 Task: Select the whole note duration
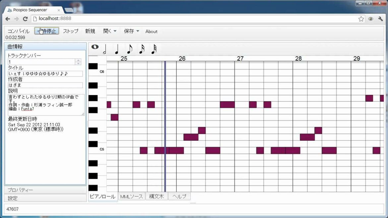pyautogui.click(x=95, y=47)
